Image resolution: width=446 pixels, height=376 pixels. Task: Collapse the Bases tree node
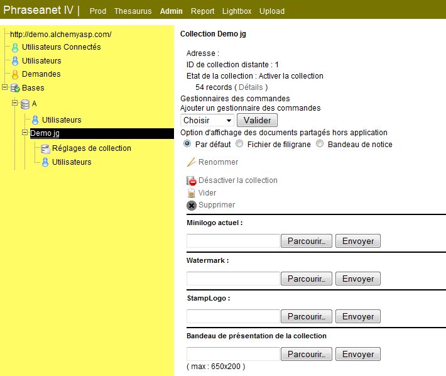[5, 87]
